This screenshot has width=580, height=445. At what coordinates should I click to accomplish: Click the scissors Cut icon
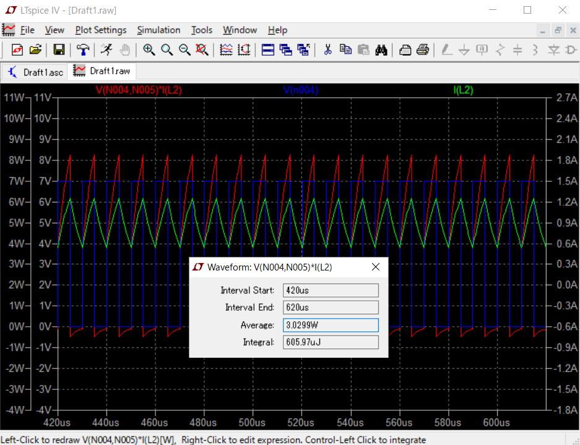[x=327, y=50]
